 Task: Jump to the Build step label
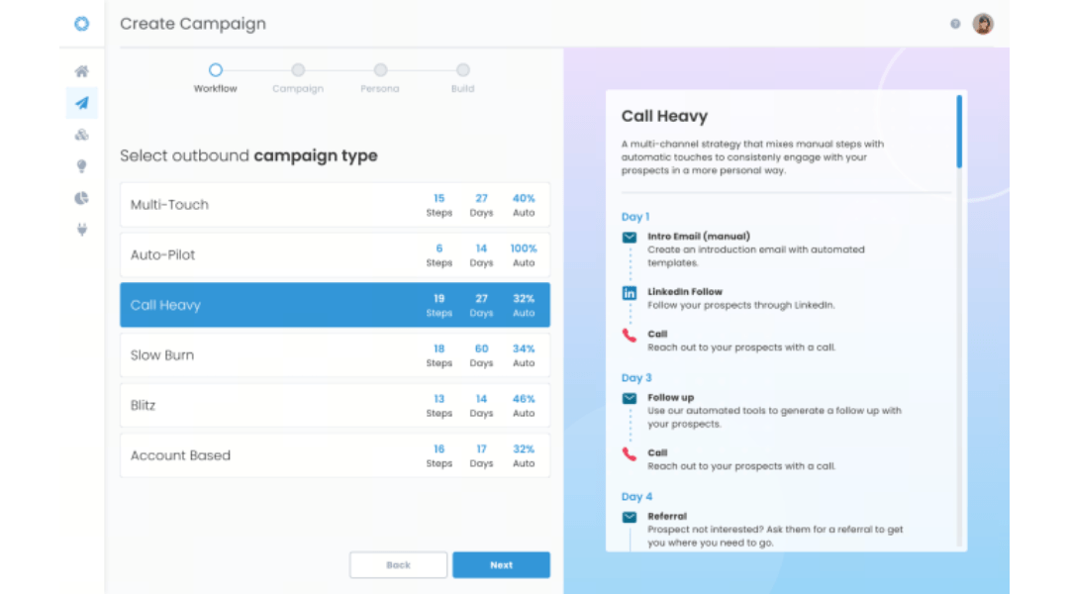coord(463,89)
